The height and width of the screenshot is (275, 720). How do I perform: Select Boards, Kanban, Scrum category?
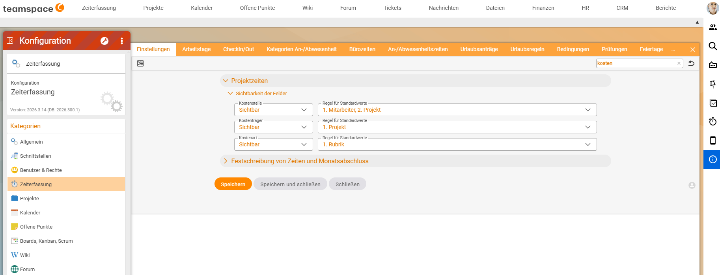66,241
